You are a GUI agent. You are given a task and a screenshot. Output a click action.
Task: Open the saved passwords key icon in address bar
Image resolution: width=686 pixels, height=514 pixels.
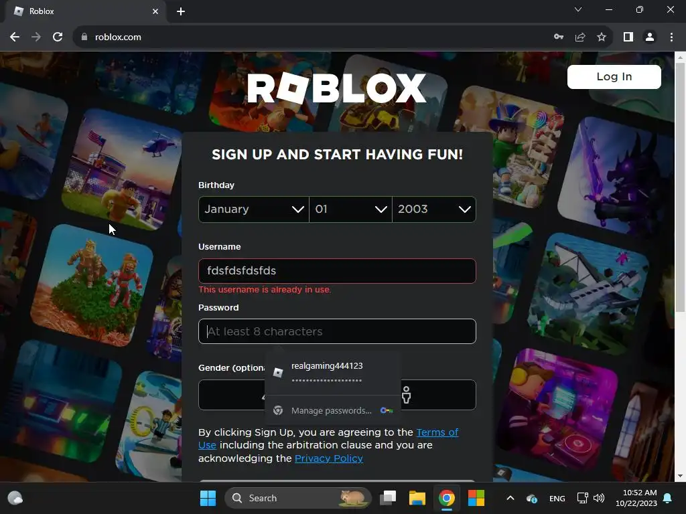(559, 37)
